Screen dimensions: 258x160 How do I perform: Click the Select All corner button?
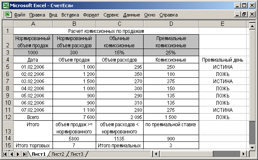pyautogui.click(x=8, y=24)
